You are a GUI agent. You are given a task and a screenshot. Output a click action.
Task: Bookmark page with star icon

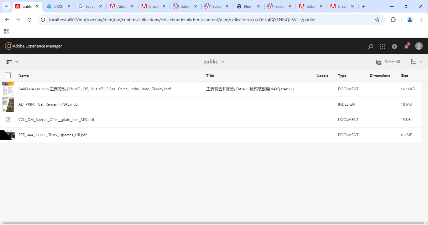point(377,20)
